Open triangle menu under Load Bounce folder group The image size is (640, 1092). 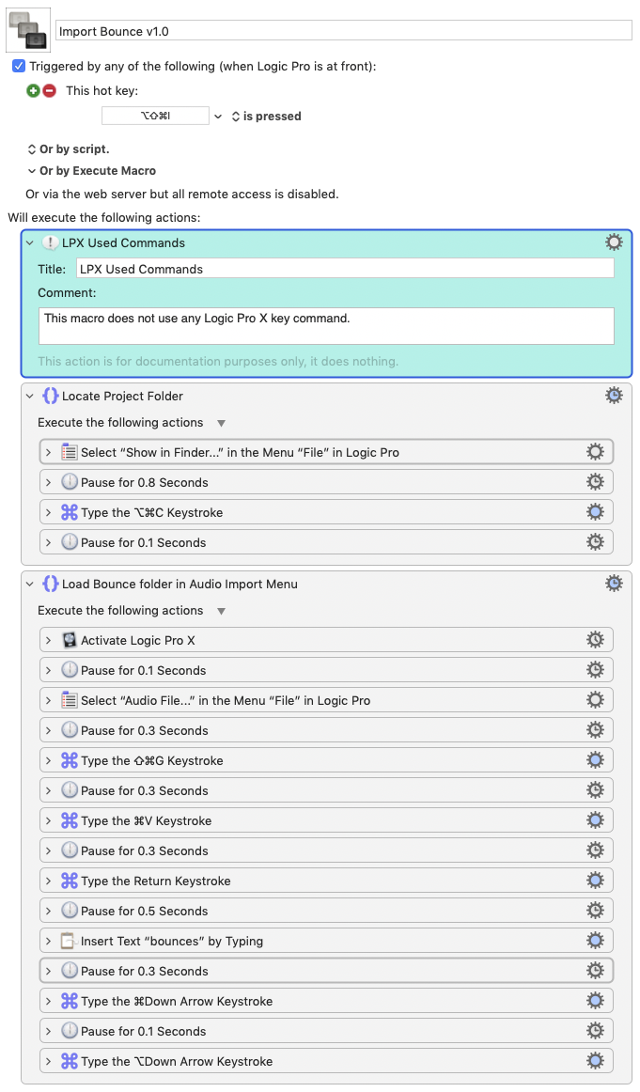(x=221, y=612)
